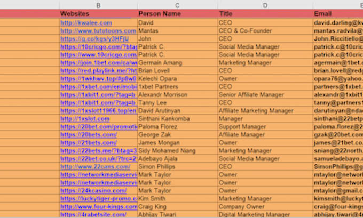Open the http://www.four-kings.com link
The image size is (363, 218).
tap(99, 206)
